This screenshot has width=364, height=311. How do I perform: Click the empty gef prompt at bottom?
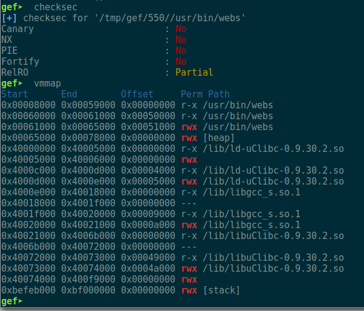click(x=11, y=301)
